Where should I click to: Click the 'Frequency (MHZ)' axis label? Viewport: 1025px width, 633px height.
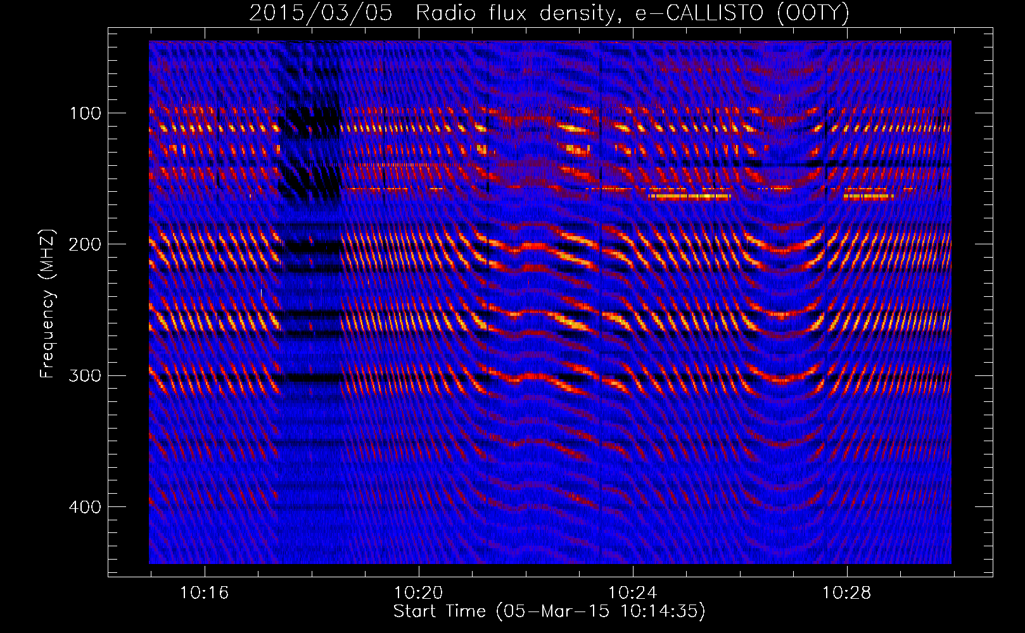click(47, 304)
